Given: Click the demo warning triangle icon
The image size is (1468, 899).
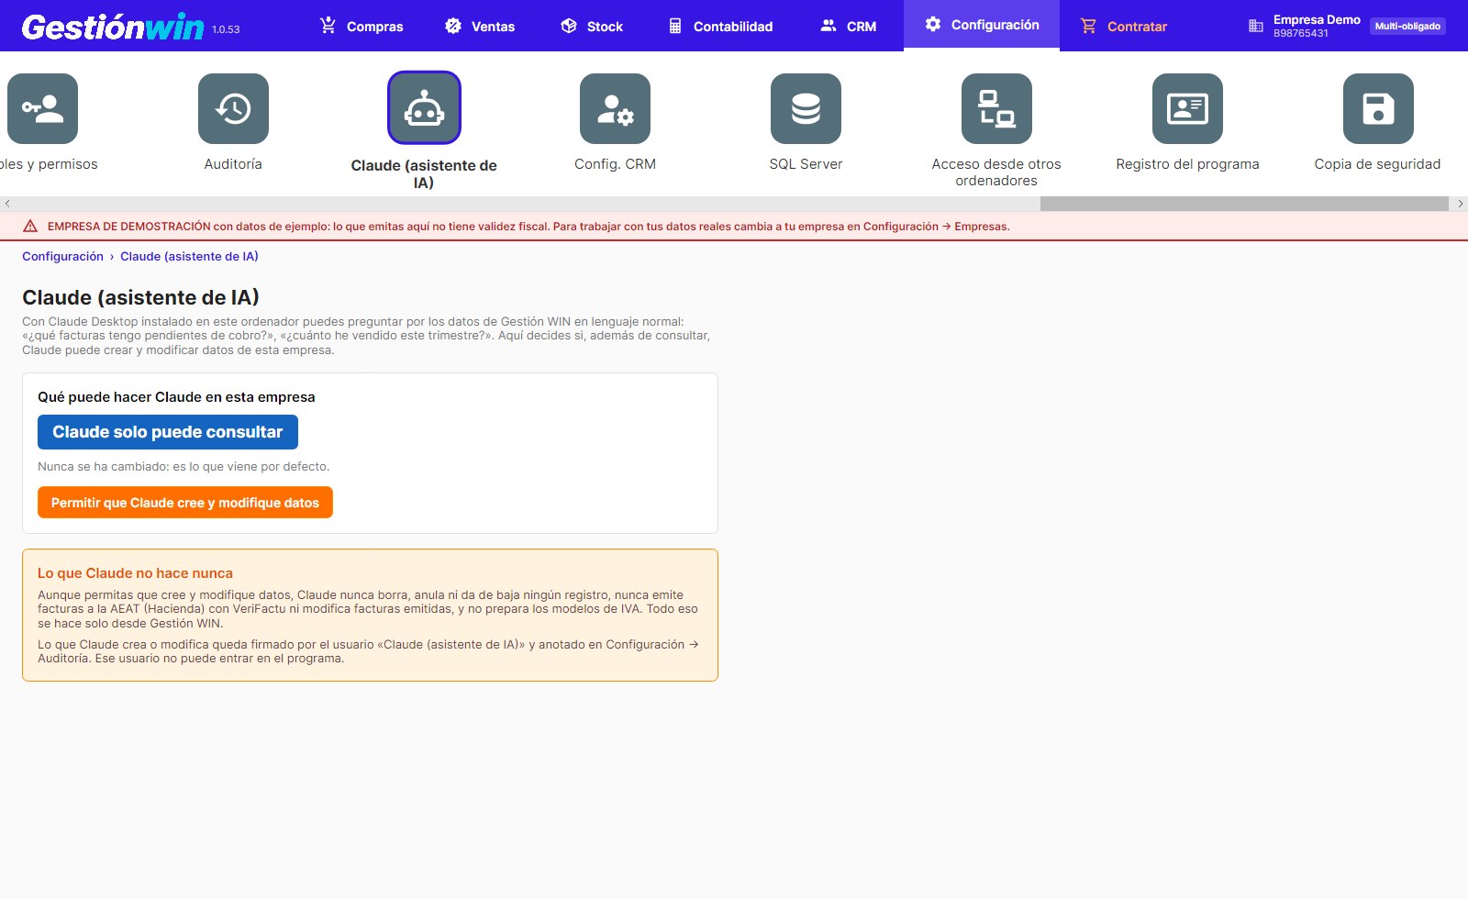Looking at the screenshot, I should point(30,227).
